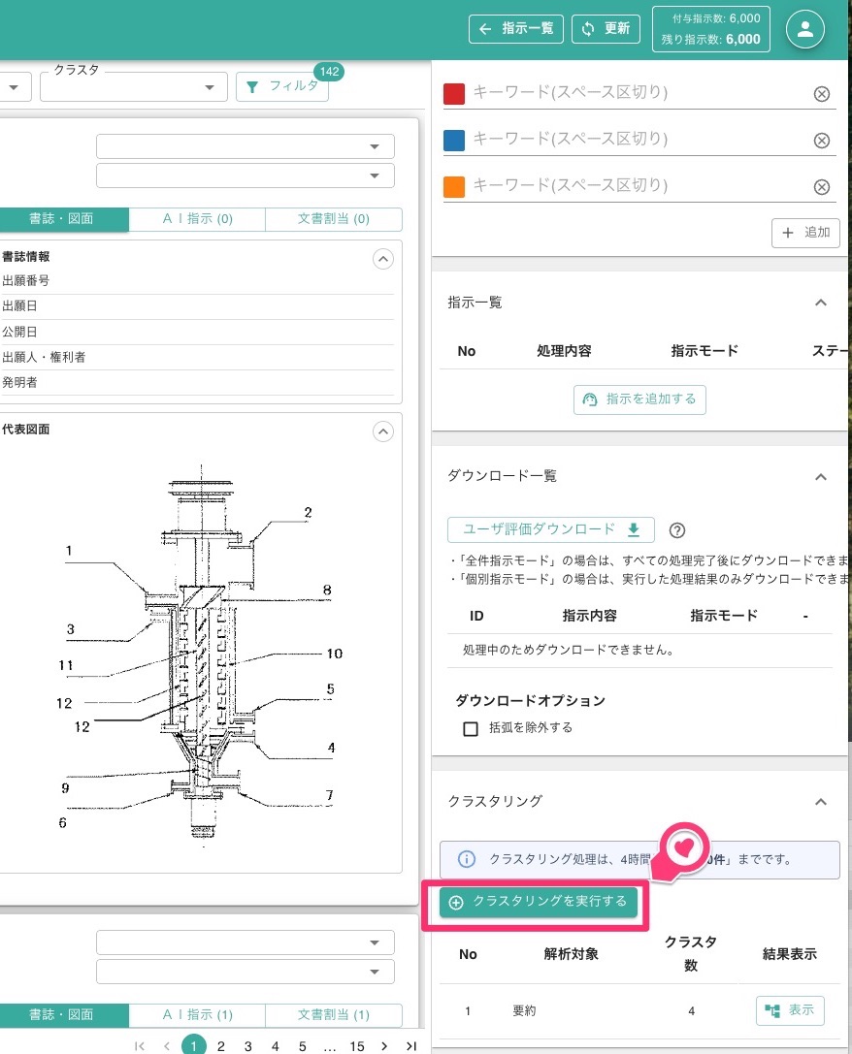This screenshot has width=852, height=1054.
Task: Click the 追加 keyword add button
Action: click(805, 233)
